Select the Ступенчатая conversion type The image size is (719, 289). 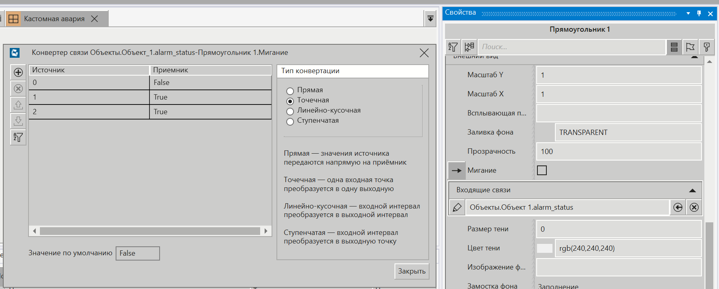tap(290, 122)
